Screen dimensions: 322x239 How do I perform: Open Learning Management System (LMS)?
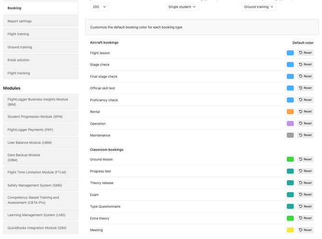click(41, 215)
